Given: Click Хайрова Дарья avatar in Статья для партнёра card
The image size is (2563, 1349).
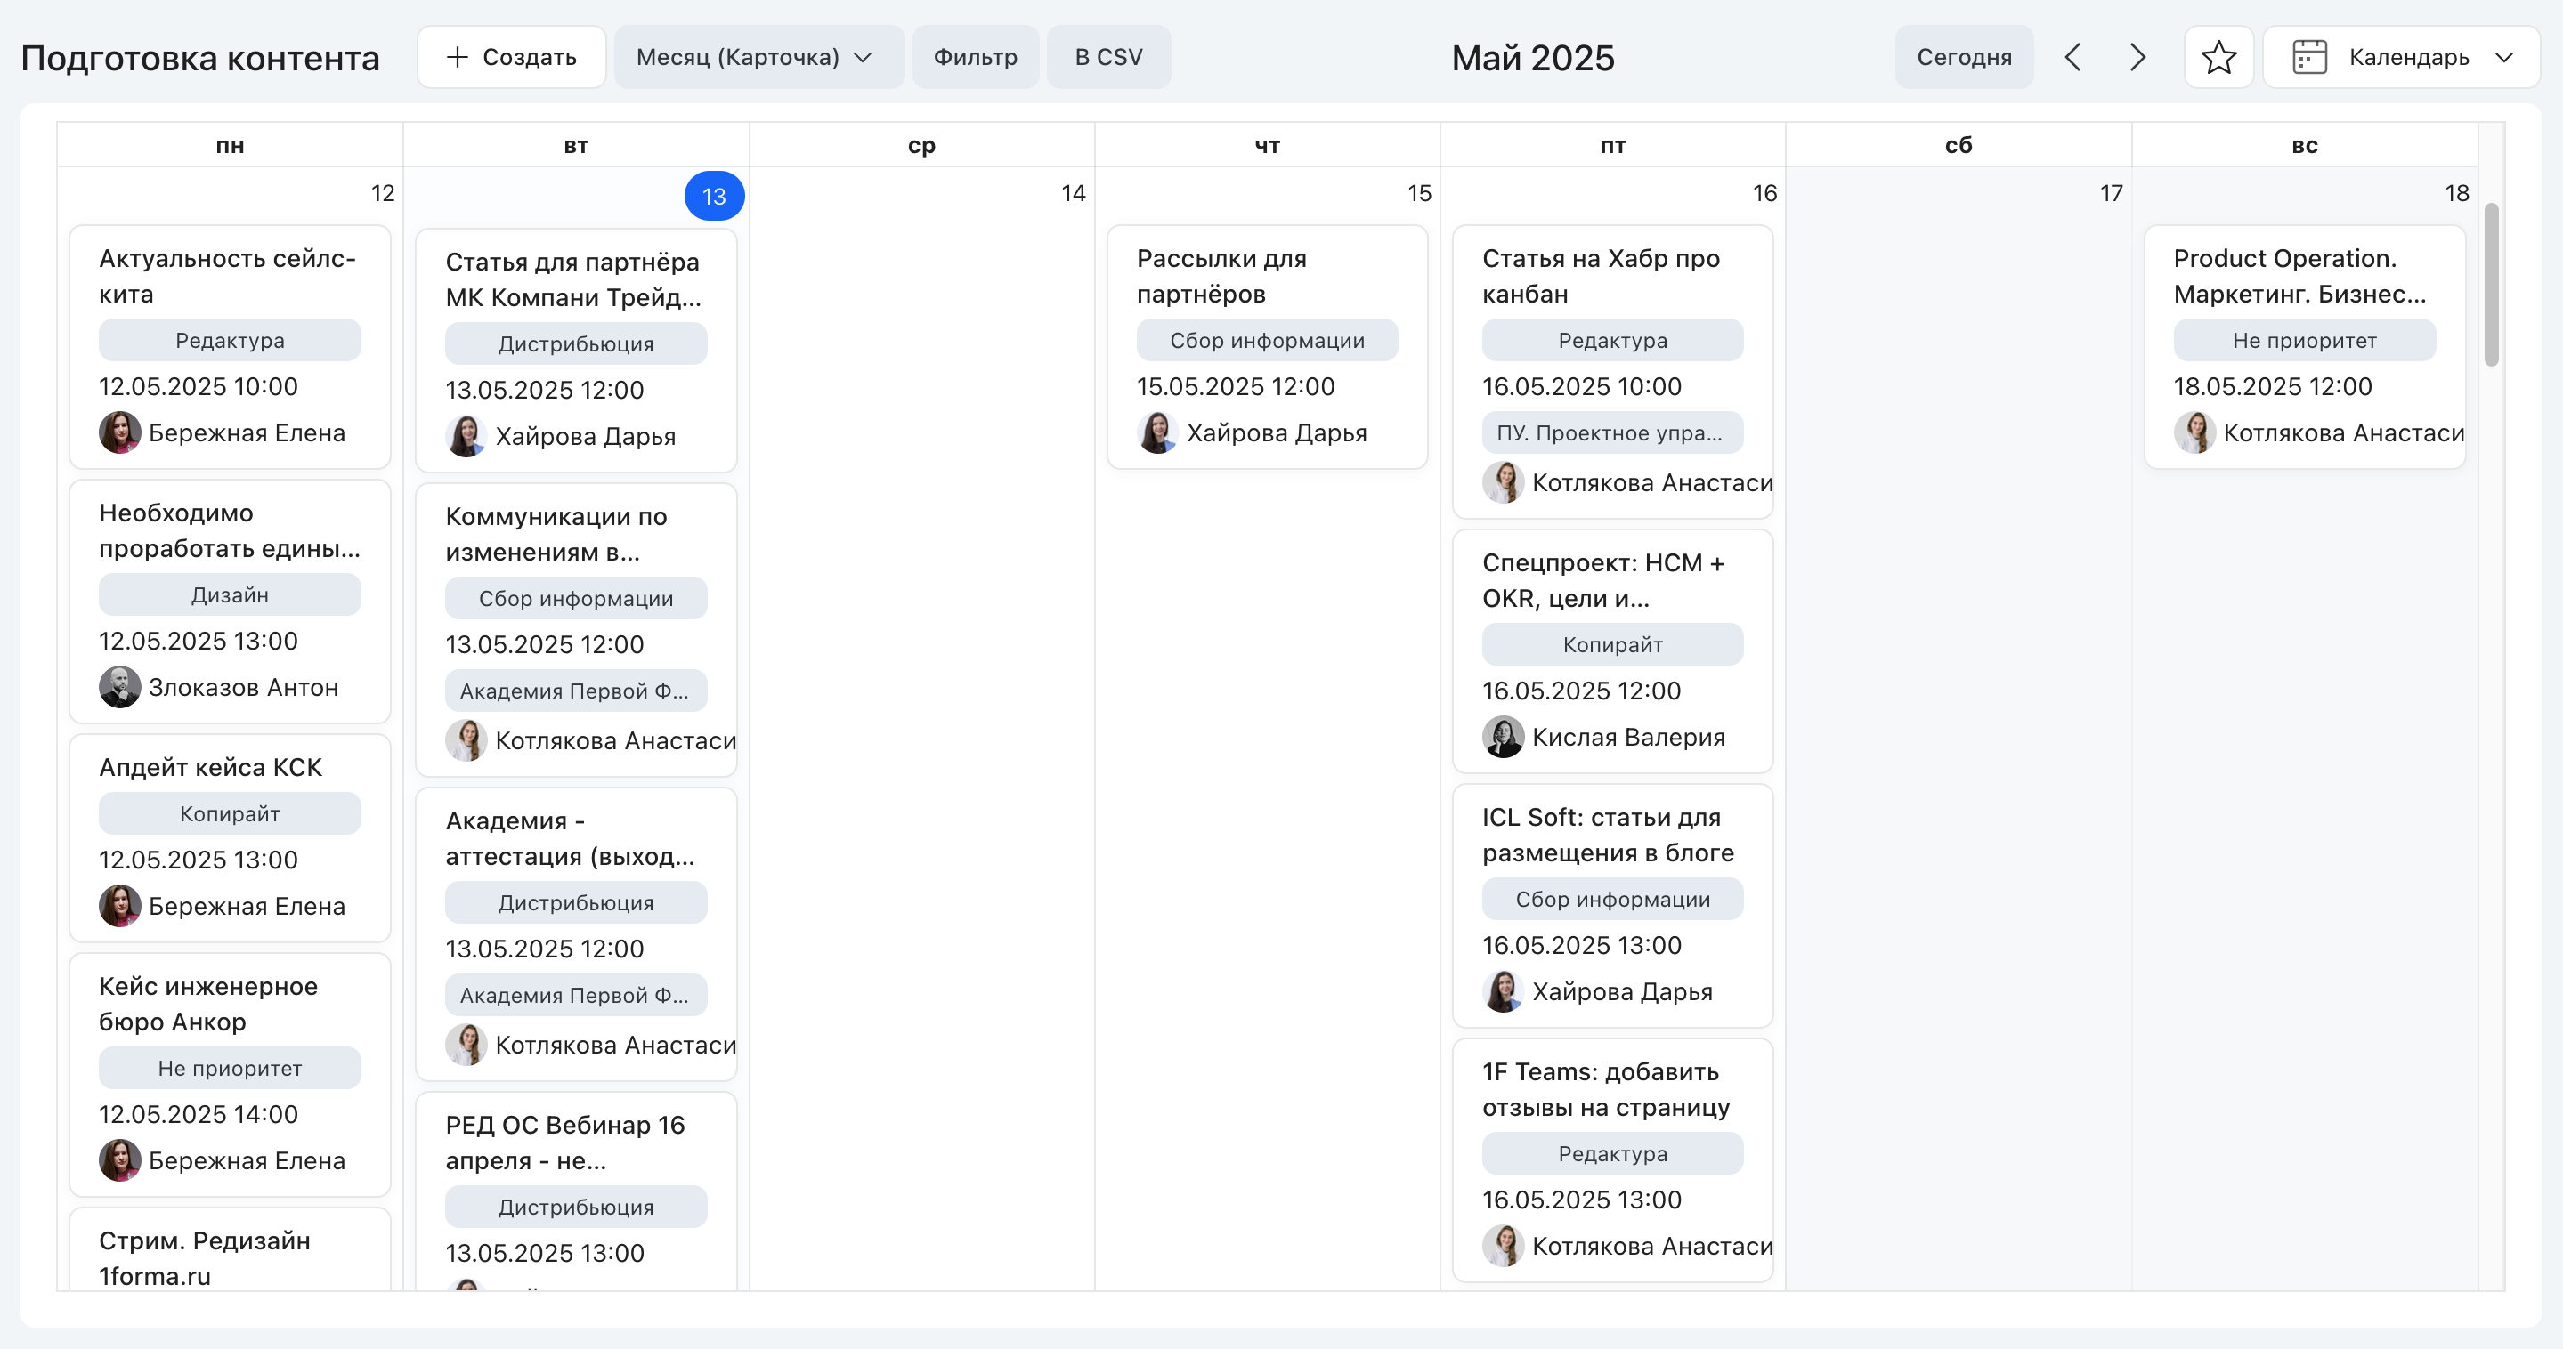Looking at the screenshot, I should point(466,437).
